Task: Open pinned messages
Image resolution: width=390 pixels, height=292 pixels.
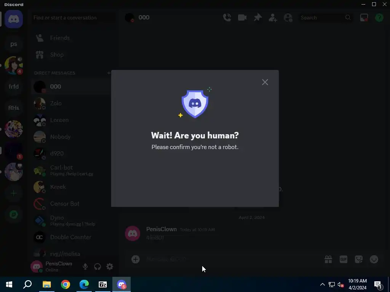Action: tap(258, 17)
